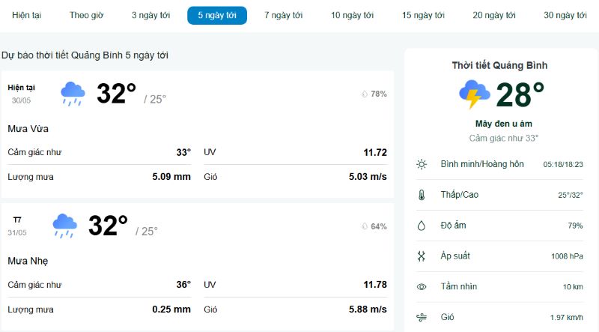Image resolution: width=599 pixels, height=332 pixels.
Task: Click the rain cloud icon for 30/05
Action: (73, 94)
